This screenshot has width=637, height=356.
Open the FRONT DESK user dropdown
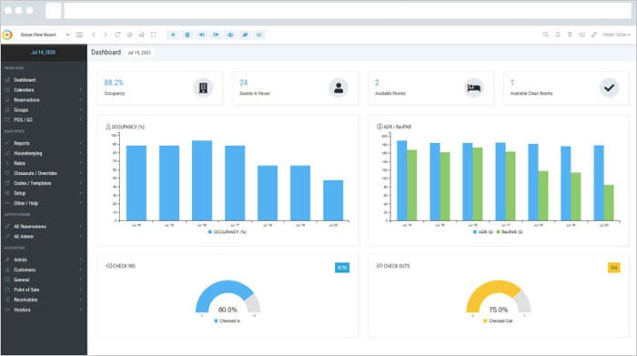pyautogui.click(x=616, y=35)
